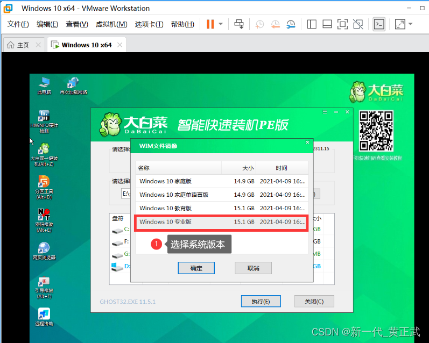Click the 关闭(C) button

point(314,301)
